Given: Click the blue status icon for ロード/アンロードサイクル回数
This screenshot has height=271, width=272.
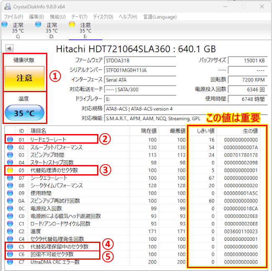Looking at the screenshot, I should click(x=10, y=223).
